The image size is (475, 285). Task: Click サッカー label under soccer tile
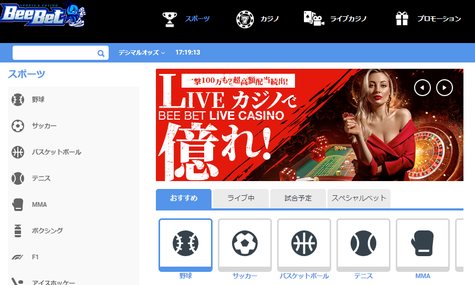(x=245, y=276)
